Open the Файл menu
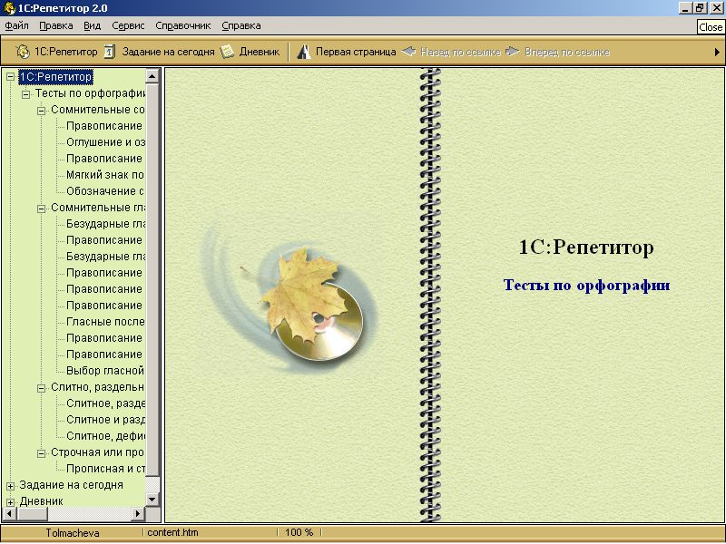The image size is (726, 544). 16,25
